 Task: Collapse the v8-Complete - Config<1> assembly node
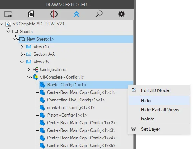[29, 77]
